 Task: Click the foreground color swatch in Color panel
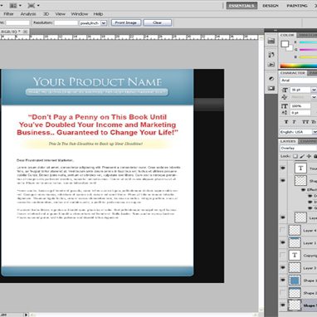(x=285, y=44)
